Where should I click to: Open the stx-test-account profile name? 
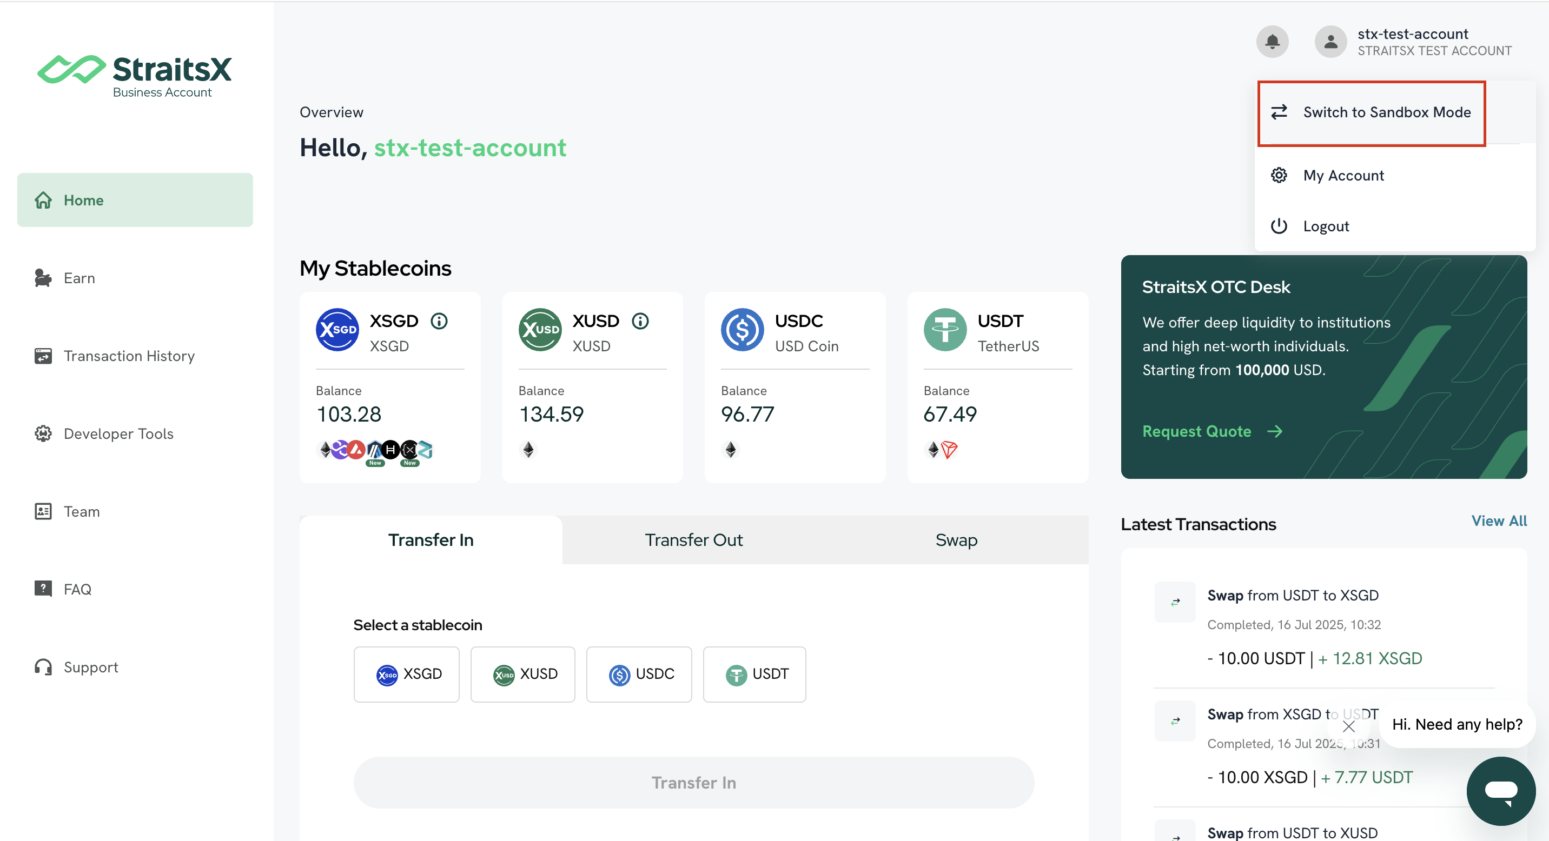click(x=1413, y=34)
